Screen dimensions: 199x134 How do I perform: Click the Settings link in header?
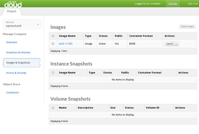point(172,4)
